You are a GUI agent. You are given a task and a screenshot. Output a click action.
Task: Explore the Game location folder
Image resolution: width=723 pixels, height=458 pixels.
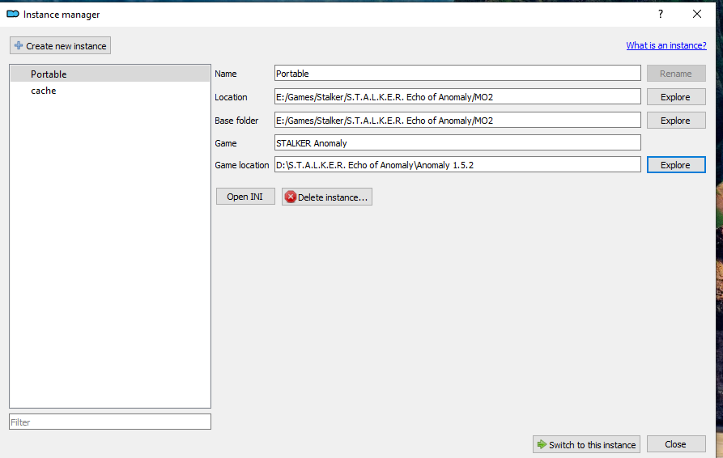[676, 165]
